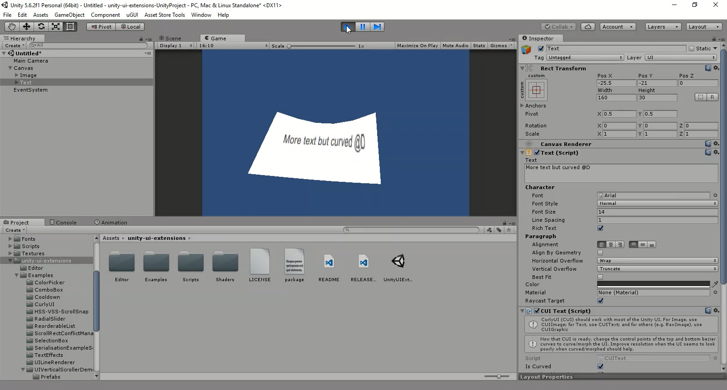The height and width of the screenshot is (390, 727).
Task: Switch to the Animation tab
Action: tap(111, 223)
